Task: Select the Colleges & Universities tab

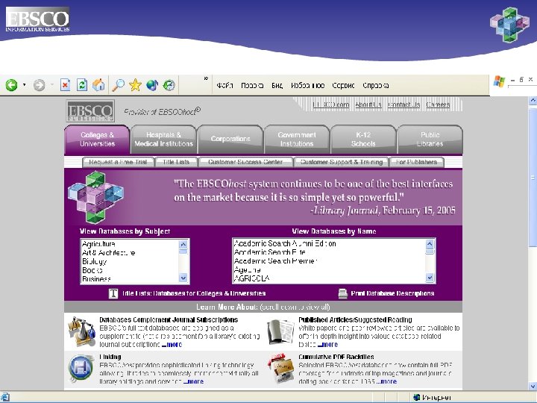Action: [x=97, y=140]
